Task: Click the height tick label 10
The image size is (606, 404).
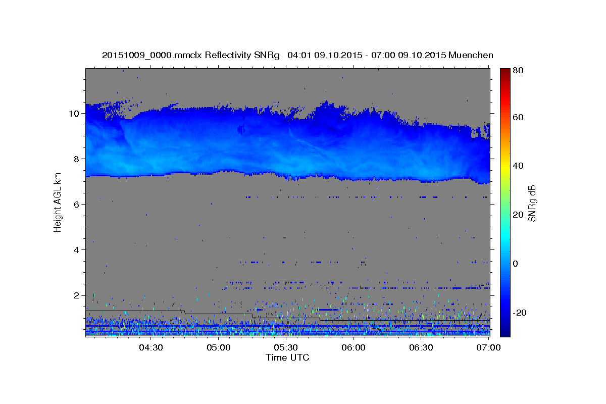Action: [x=75, y=114]
